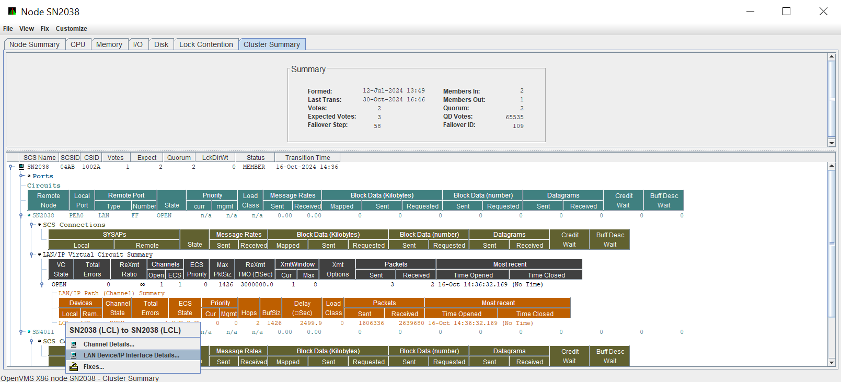Click the Failover Step value 58
This screenshot has height=382, width=841.
tap(377, 126)
